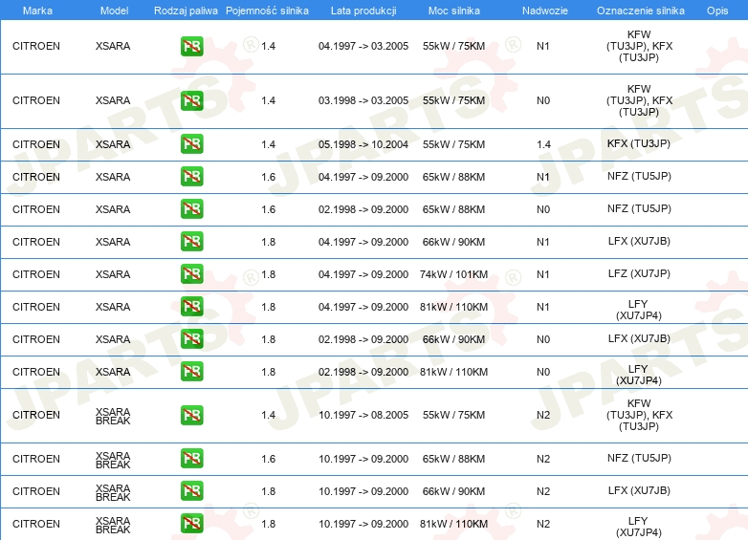
Task: Click LFY (XU7JP4) in the XSARA BREAK row
Action: point(639,527)
